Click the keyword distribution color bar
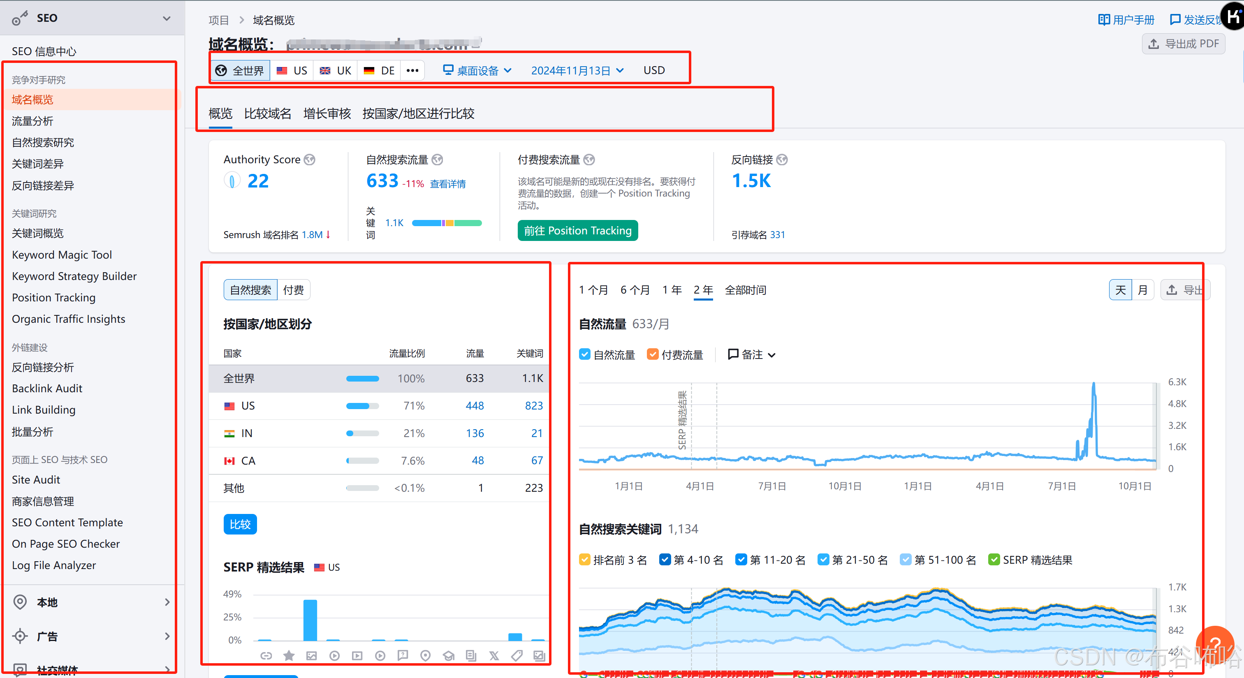Screen dimensions: 1244x678 (446, 222)
